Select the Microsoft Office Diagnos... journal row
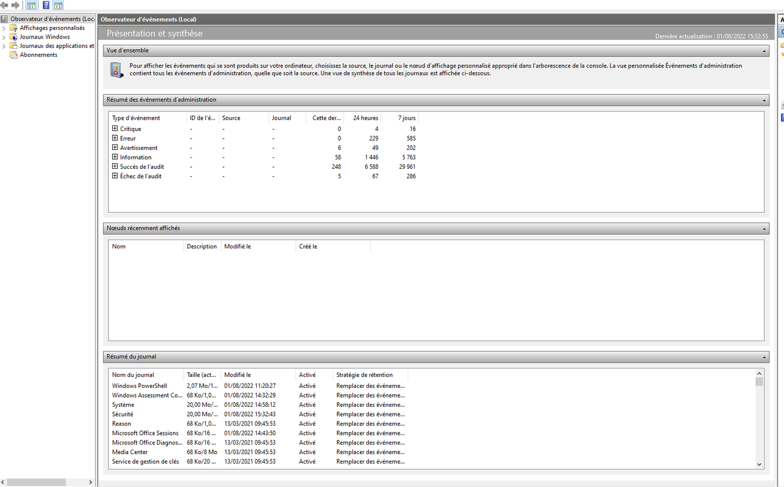 258,443
